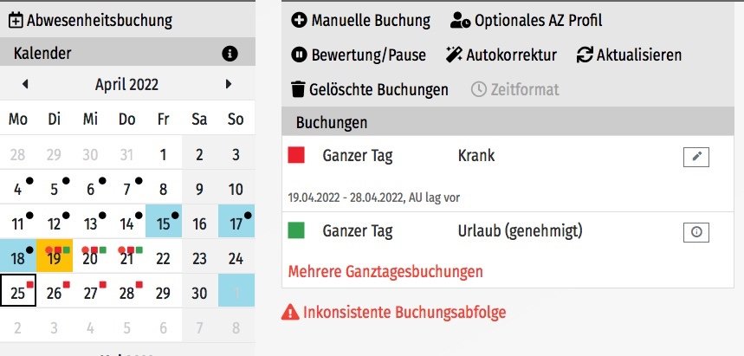Click Mehrere Ganztagesbuchungen warning text
744x356 pixels.
(385, 272)
